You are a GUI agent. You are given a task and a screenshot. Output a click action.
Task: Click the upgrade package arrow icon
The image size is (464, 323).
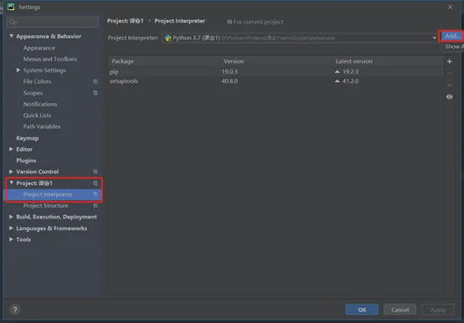pyautogui.click(x=449, y=85)
